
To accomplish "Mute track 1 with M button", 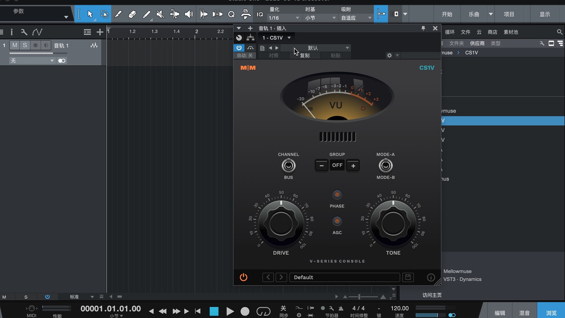I will [15, 45].
